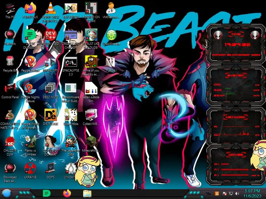Open the green chat app on taskbar
This screenshot has width=266, height=199.
click(x=47, y=194)
